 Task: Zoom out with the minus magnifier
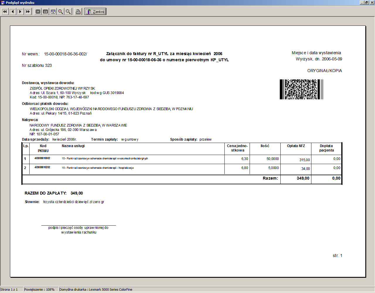[x=68, y=12]
